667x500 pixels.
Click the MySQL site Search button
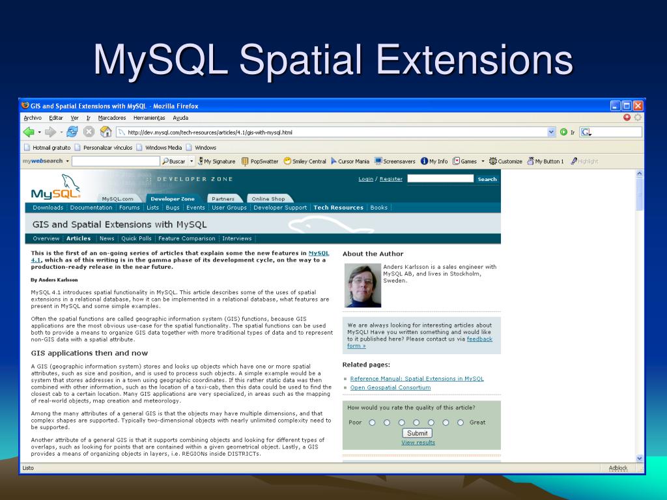click(487, 179)
